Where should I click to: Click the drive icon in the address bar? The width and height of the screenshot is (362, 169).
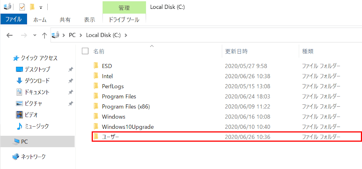pyautogui.click(x=55, y=35)
